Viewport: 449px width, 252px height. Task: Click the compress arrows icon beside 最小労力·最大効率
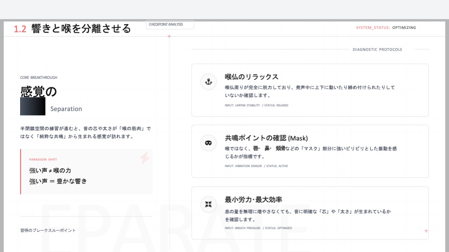pyautogui.click(x=208, y=204)
